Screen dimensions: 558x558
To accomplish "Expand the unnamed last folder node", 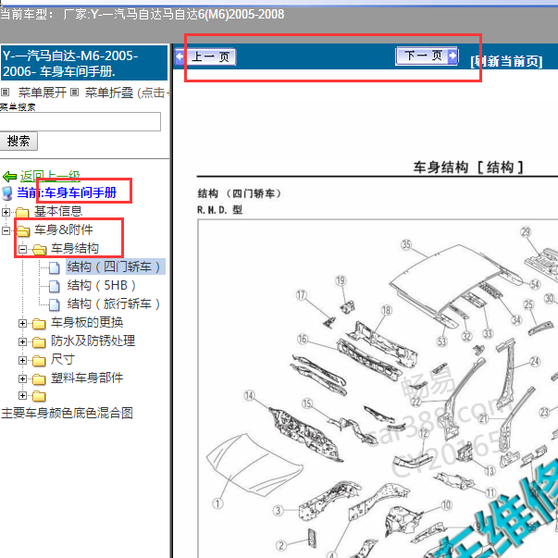I will (x=23, y=395).
